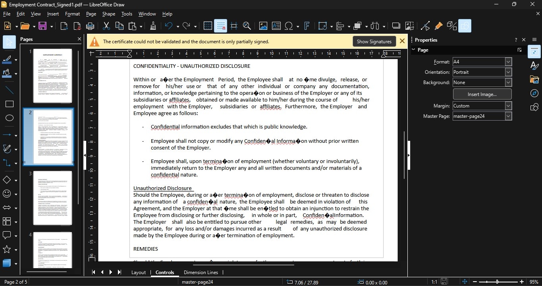Image resolution: width=542 pixels, height=286 pixels.
Task: Toggle shadow on object
Action: click(x=396, y=26)
